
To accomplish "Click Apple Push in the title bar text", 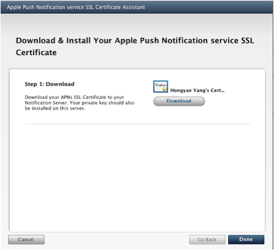I will [x=21, y=7].
